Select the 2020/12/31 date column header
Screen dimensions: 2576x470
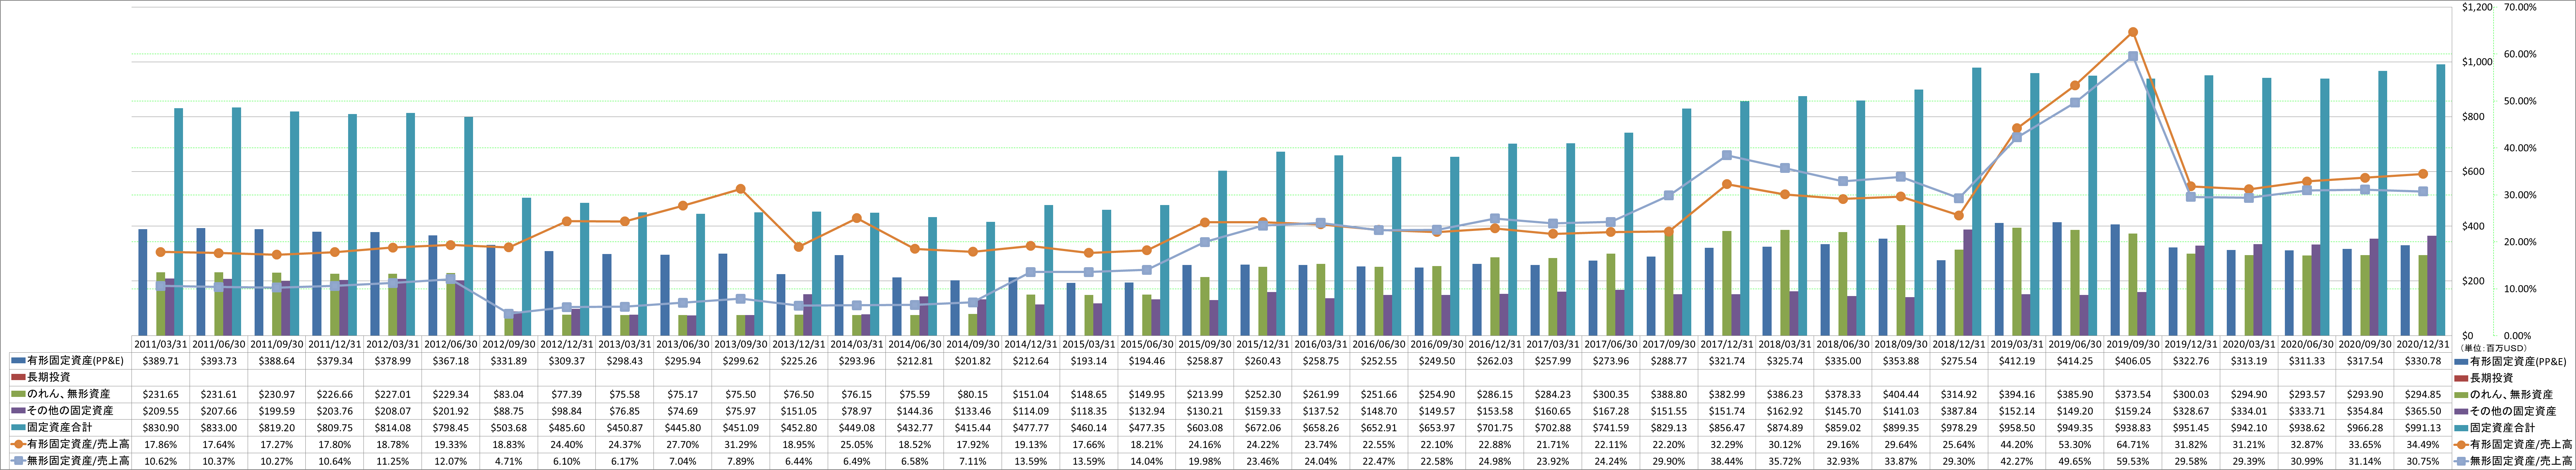coord(2423,343)
